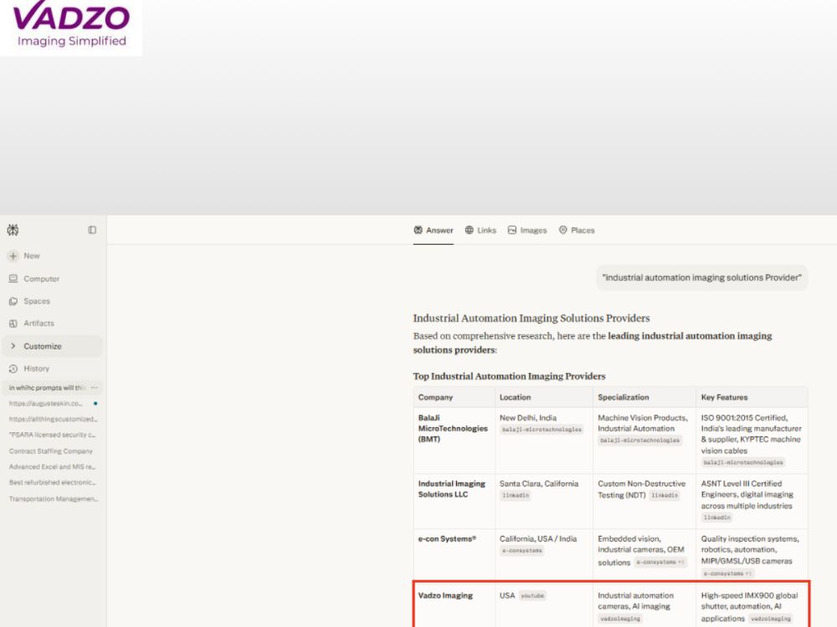
Task: Click the youtube source chip beside USA
Action: pyautogui.click(x=532, y=596)
